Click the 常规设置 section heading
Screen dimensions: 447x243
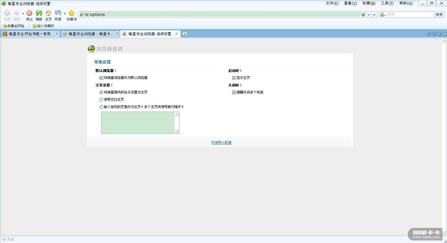[102, 62]
